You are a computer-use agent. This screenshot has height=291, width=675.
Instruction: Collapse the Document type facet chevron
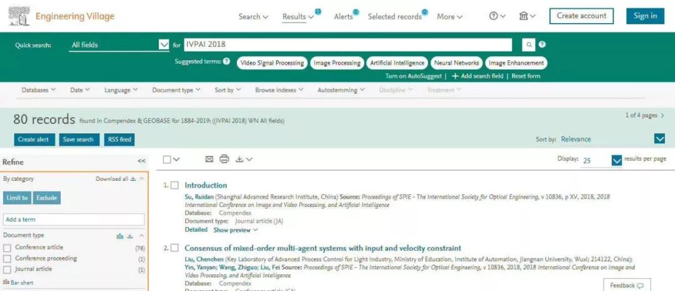(x=142, y=236)
